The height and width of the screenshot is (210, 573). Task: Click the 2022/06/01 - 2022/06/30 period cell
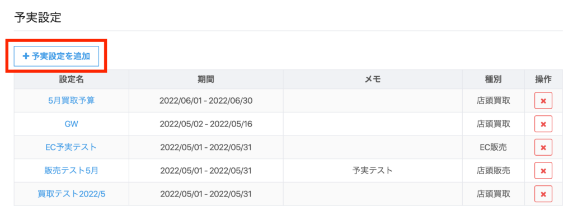pos(206,101)
